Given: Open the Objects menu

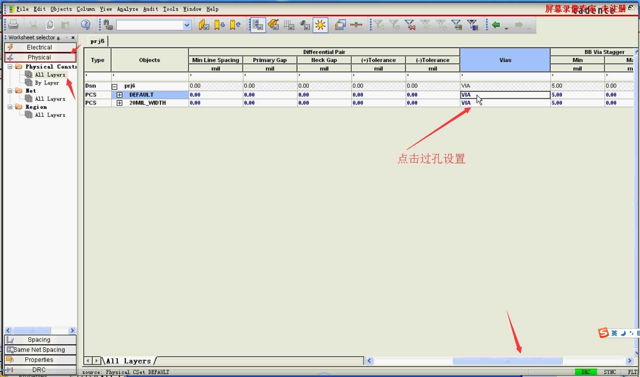Looking at the screenshot, I should 61,9.
